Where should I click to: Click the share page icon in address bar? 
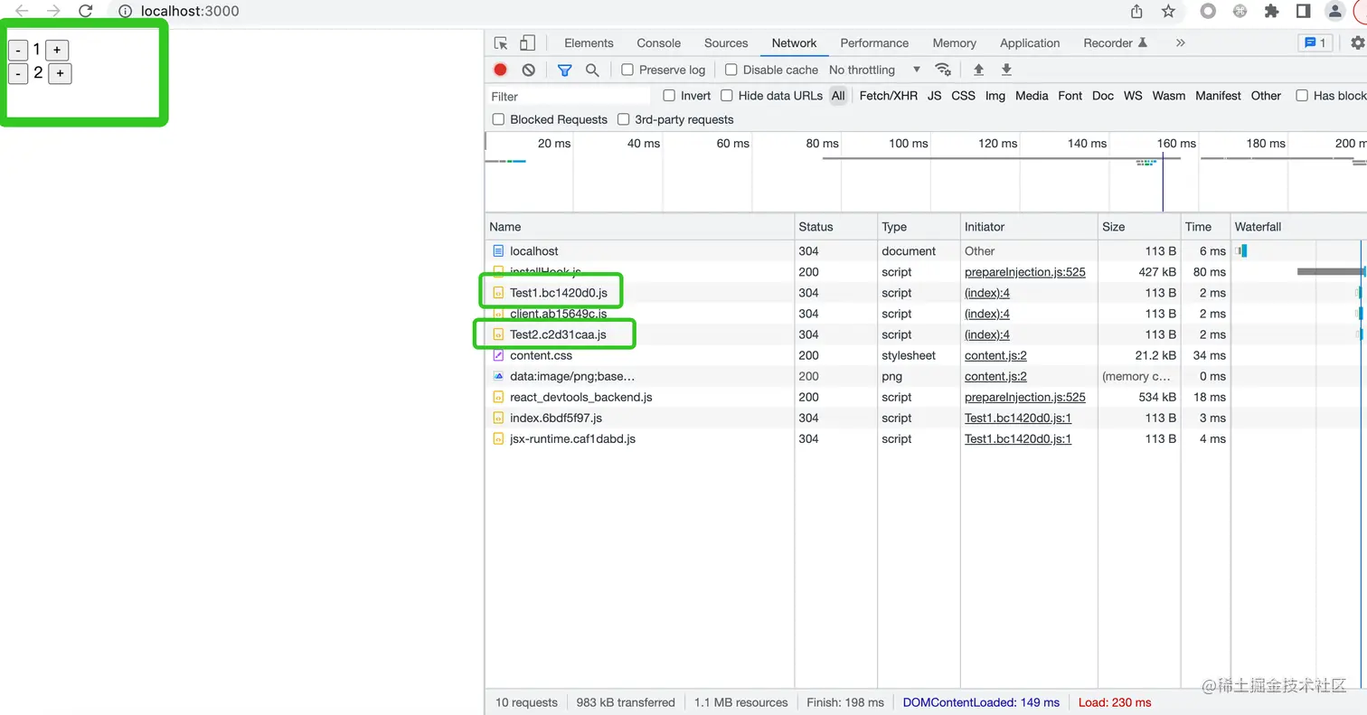(x=1136, y=11)
